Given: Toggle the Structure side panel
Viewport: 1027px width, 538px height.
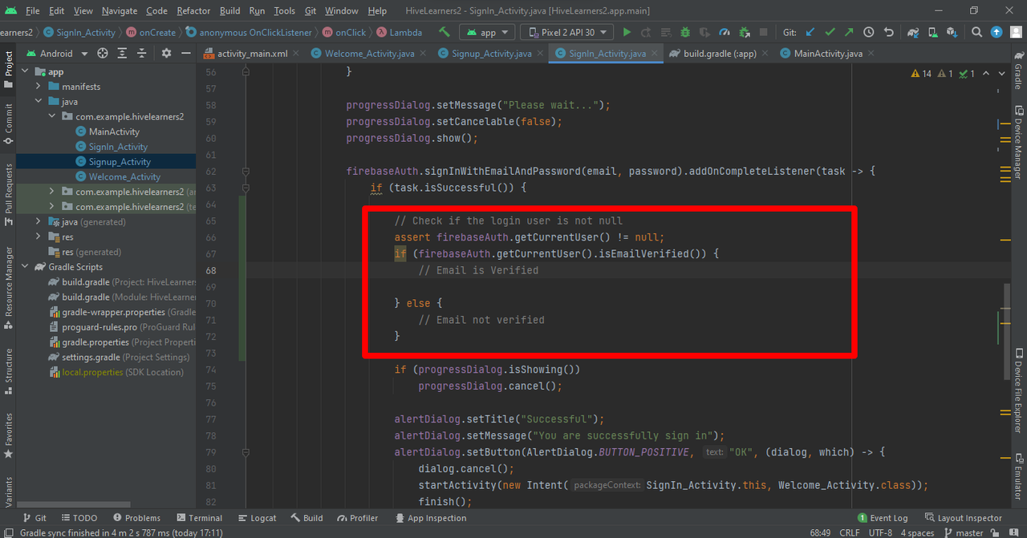Looking at the screenshot, I should click(x=8, y=371).
